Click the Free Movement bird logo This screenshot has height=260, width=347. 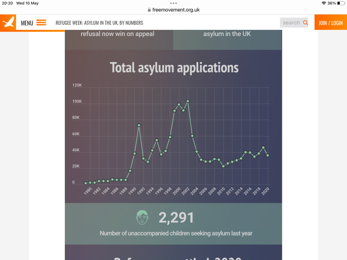pos(8,23)
